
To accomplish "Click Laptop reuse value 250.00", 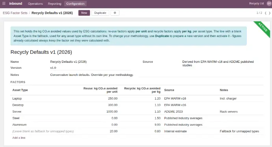I will [113, 98].
